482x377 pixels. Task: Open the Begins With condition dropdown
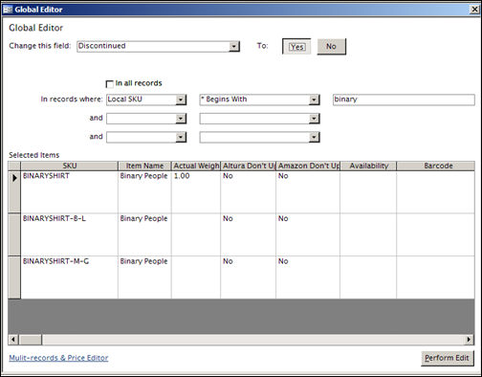pos(314,100)
